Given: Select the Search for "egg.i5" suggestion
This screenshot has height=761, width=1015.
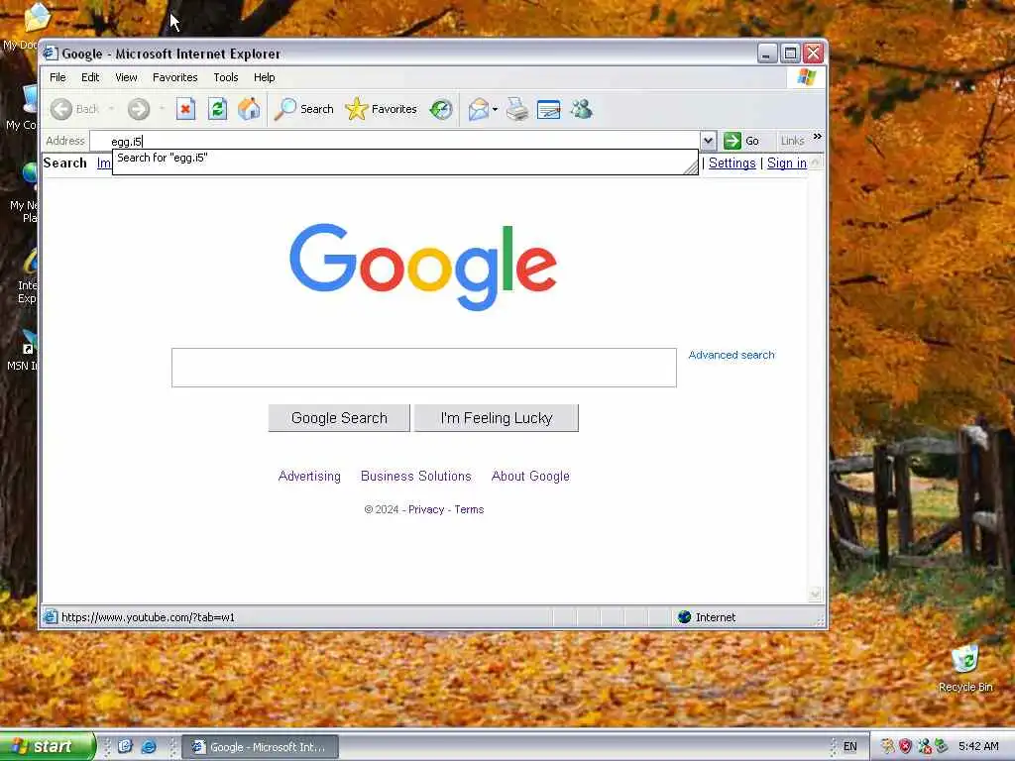Looking at the screenshot, I should 405,158.
